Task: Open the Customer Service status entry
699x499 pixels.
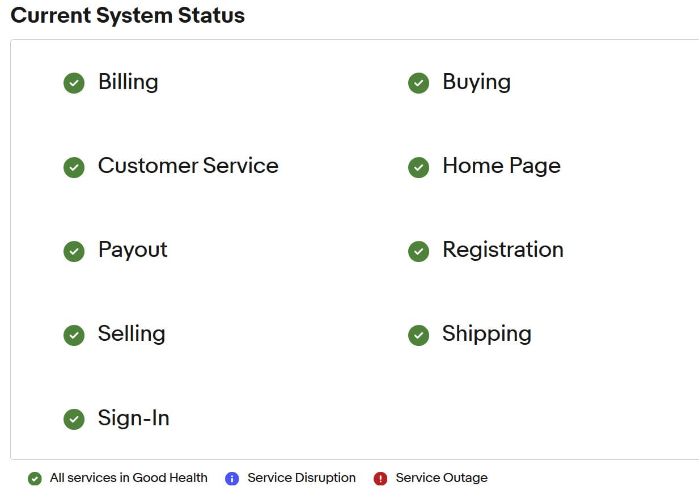Action: [188, 166]
